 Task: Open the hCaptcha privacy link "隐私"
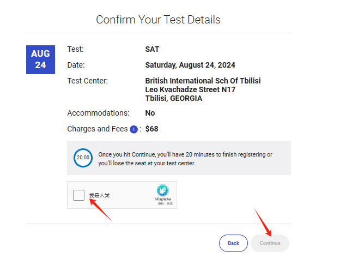160,203
